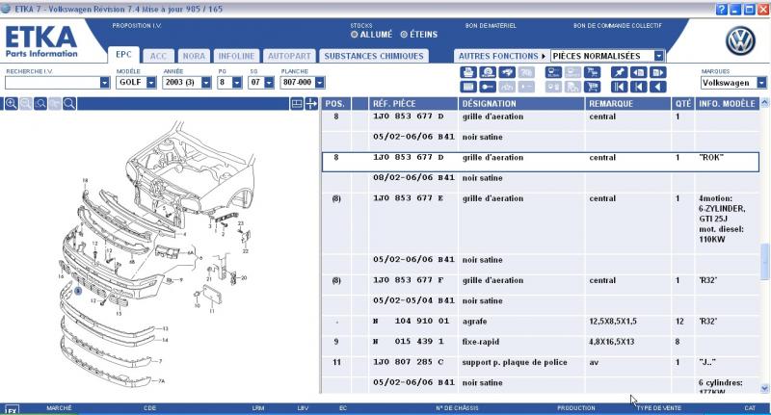This screenshot has height=415, width=771.
Task: Select the 1J0 853 677 D row marked "ROK"
Action: coord(541,162)
